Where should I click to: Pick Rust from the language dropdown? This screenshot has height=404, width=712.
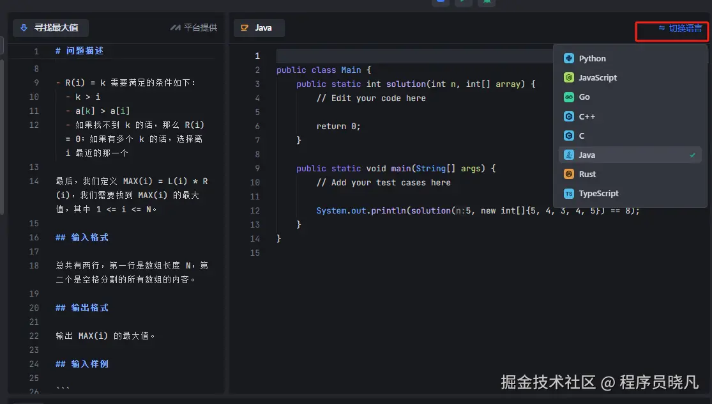pos(630,174)
